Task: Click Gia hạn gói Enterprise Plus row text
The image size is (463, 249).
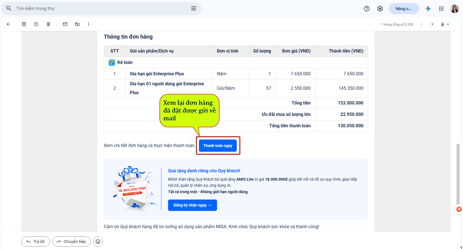Action: point(157,74)
